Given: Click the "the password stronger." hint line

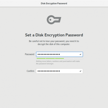Looking at the screenshot, I should point(45,64).
